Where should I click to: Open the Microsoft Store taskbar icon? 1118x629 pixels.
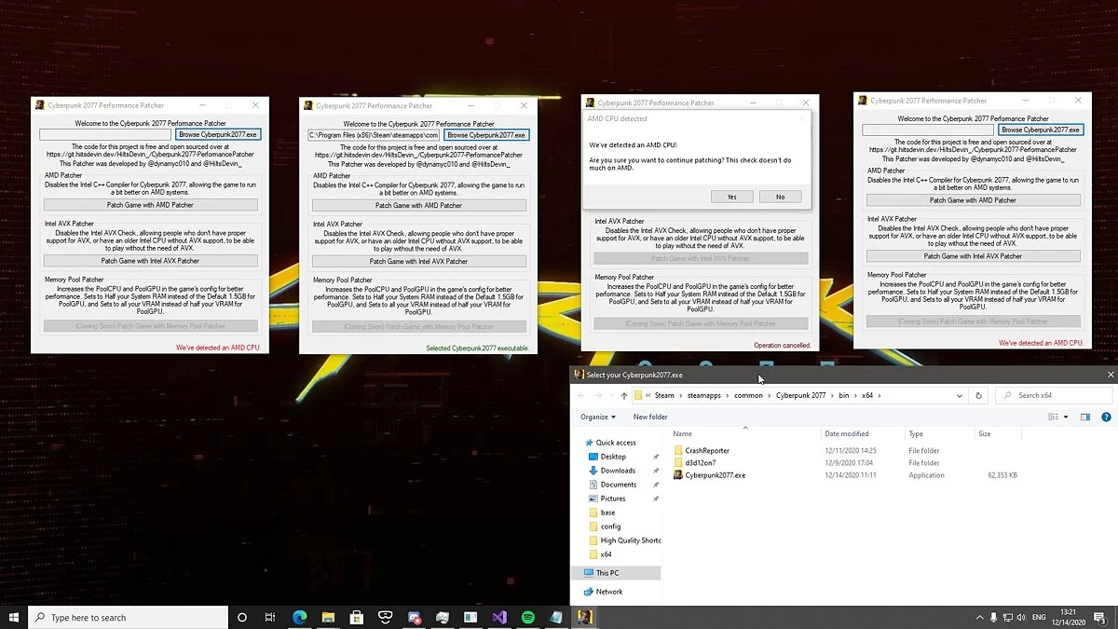[x=356, y=617]
